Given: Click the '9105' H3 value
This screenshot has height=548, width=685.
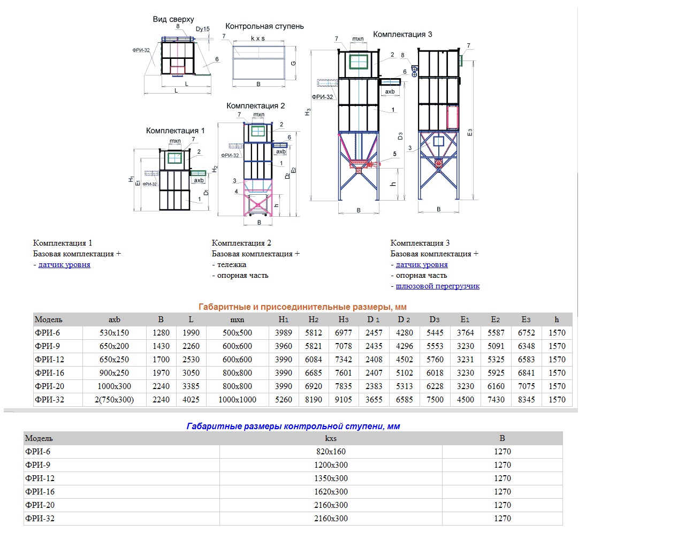Looking at the screenshot, I should 344,400.
